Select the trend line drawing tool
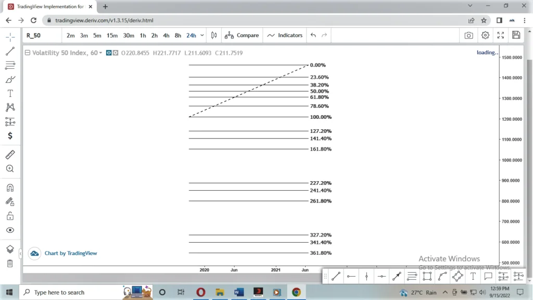Screen dimensions: 533x300 click(10, 51)
